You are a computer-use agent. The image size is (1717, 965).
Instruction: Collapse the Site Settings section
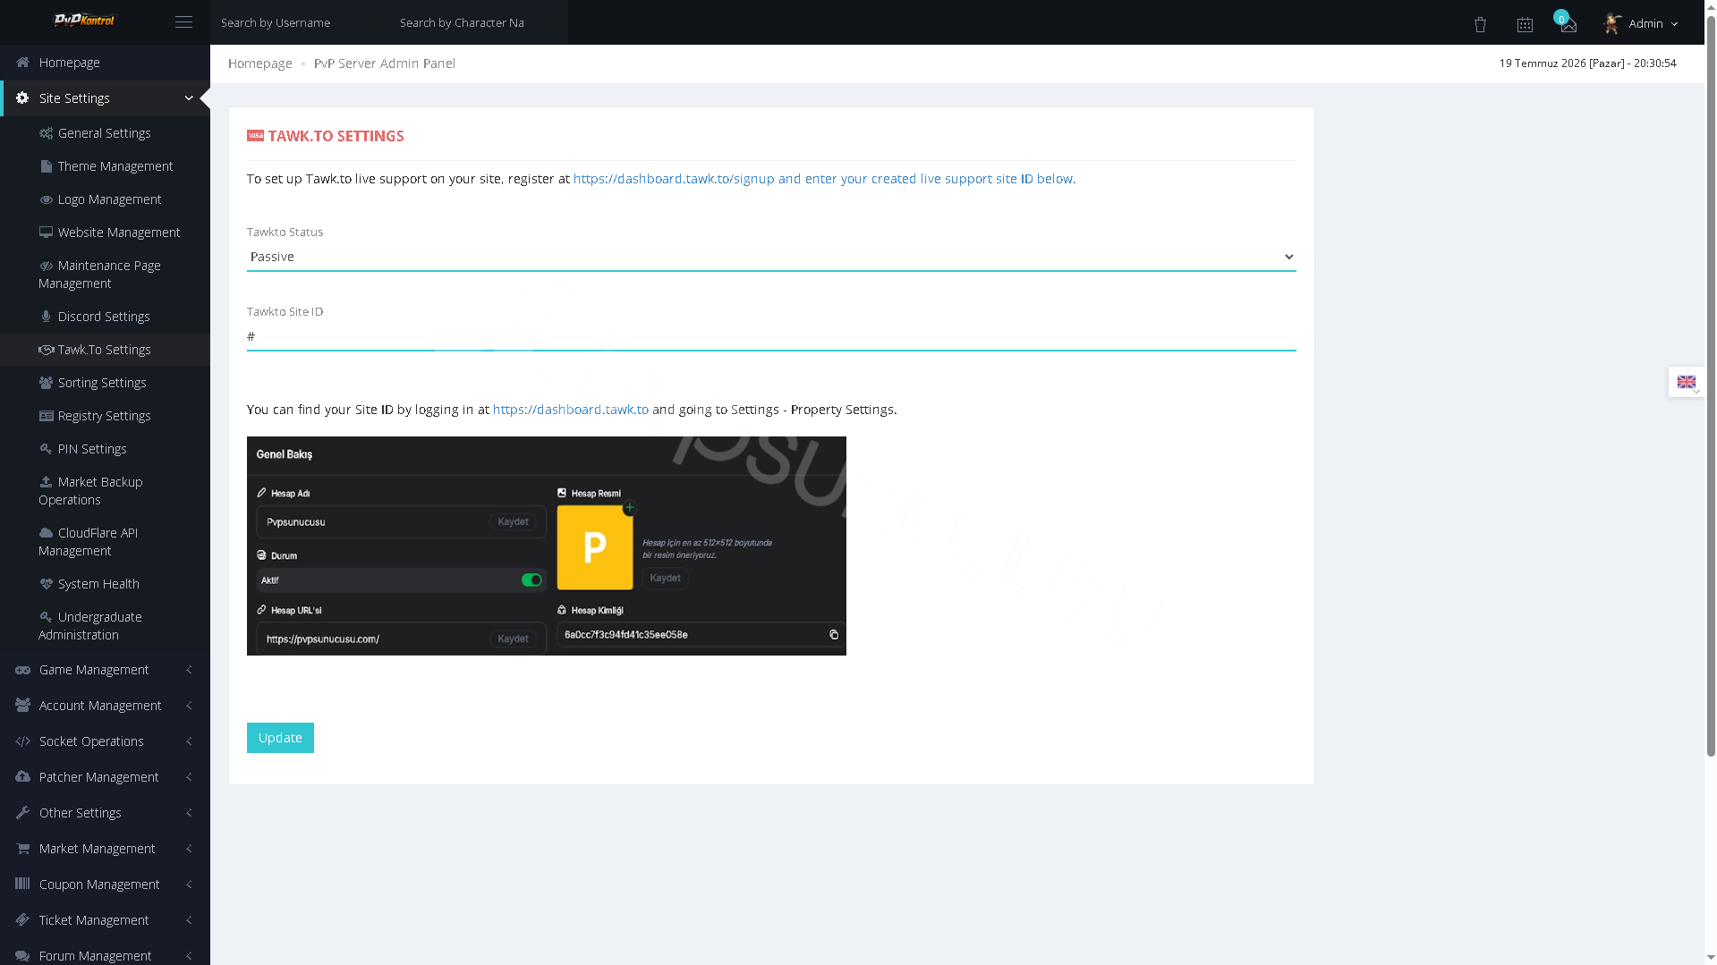[105, 98]
